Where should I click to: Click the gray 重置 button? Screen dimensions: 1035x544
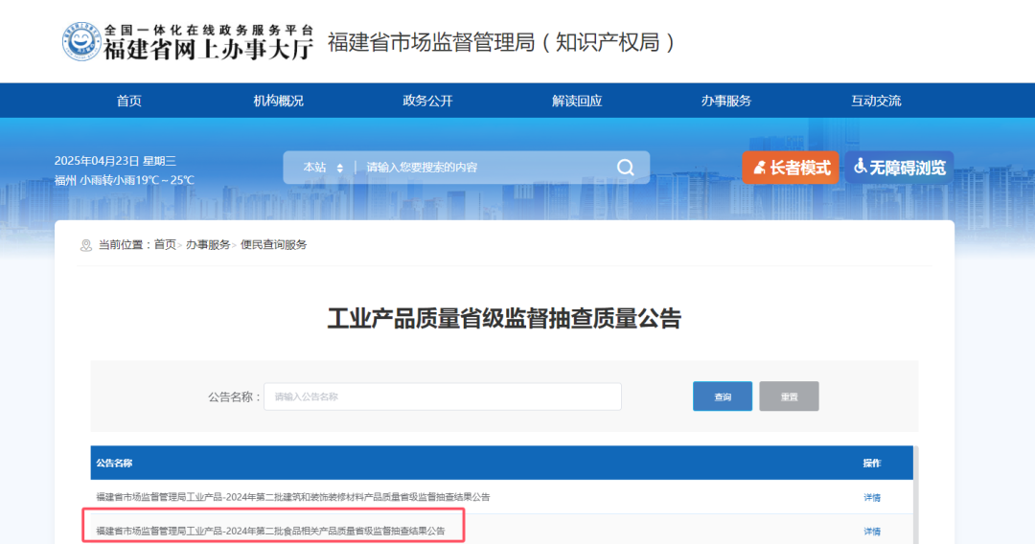coord(789,397)
